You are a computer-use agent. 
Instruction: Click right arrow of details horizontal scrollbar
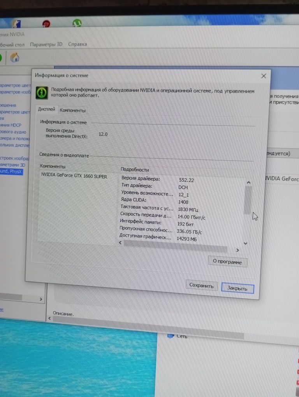pyautogui.click(x=237, y=250)
